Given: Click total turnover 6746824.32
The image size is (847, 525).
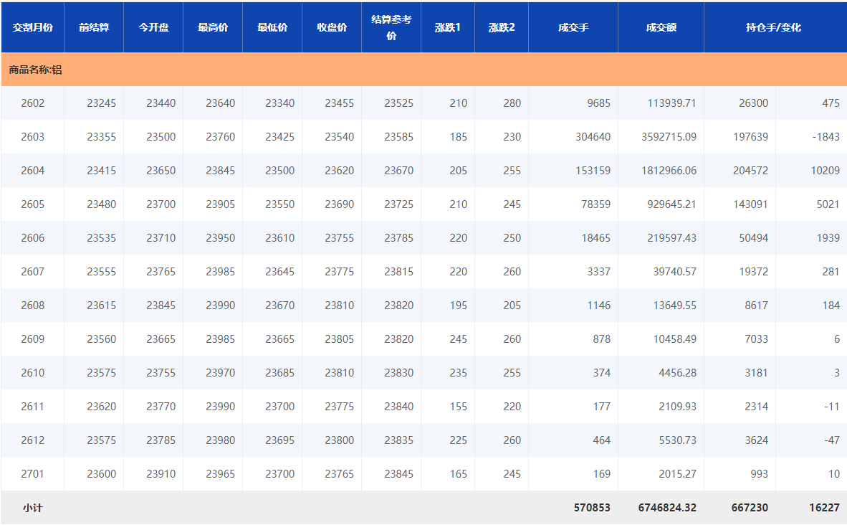Looking at the screenshot, I should point(667,507).
